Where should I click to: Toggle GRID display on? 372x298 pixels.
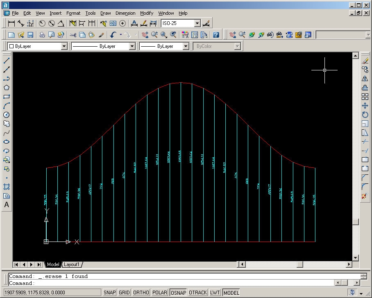coord(124,292)
